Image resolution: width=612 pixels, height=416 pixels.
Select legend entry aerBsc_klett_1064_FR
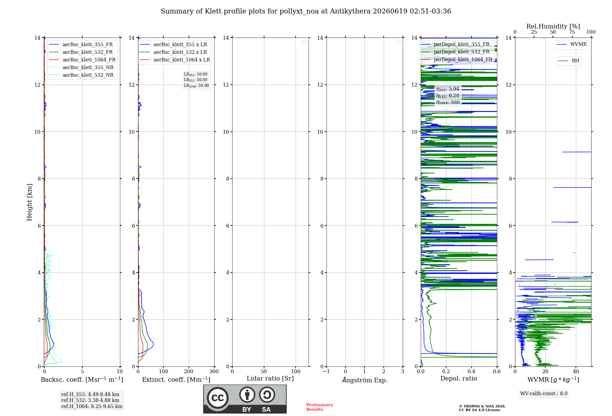coord(83,60)
